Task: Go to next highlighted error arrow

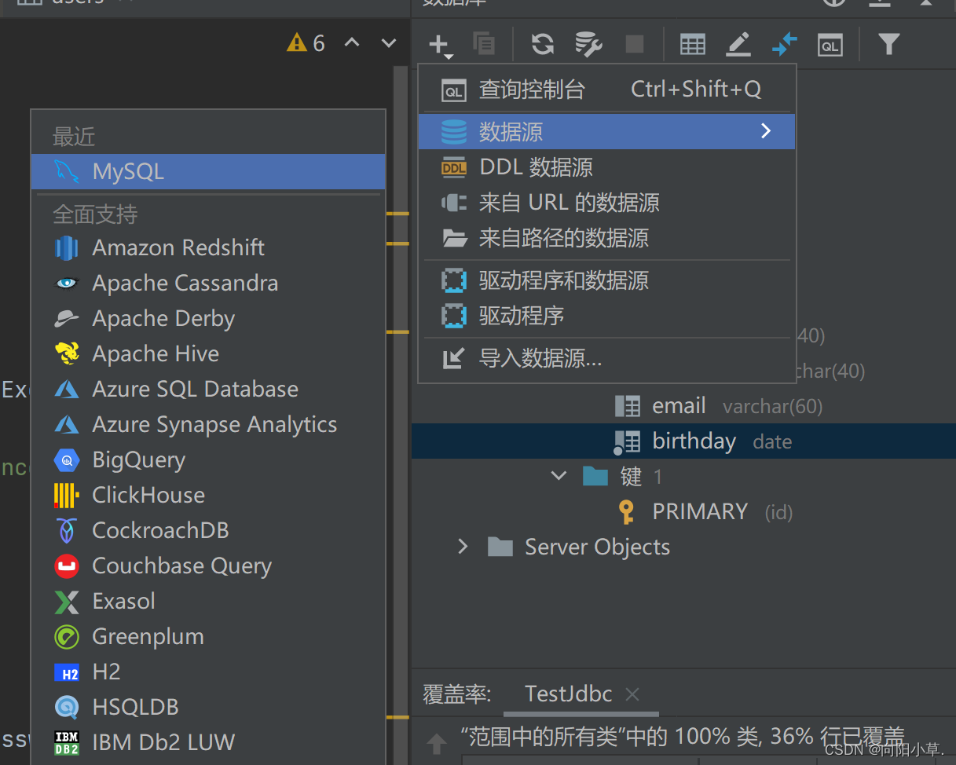Action: 389,42
